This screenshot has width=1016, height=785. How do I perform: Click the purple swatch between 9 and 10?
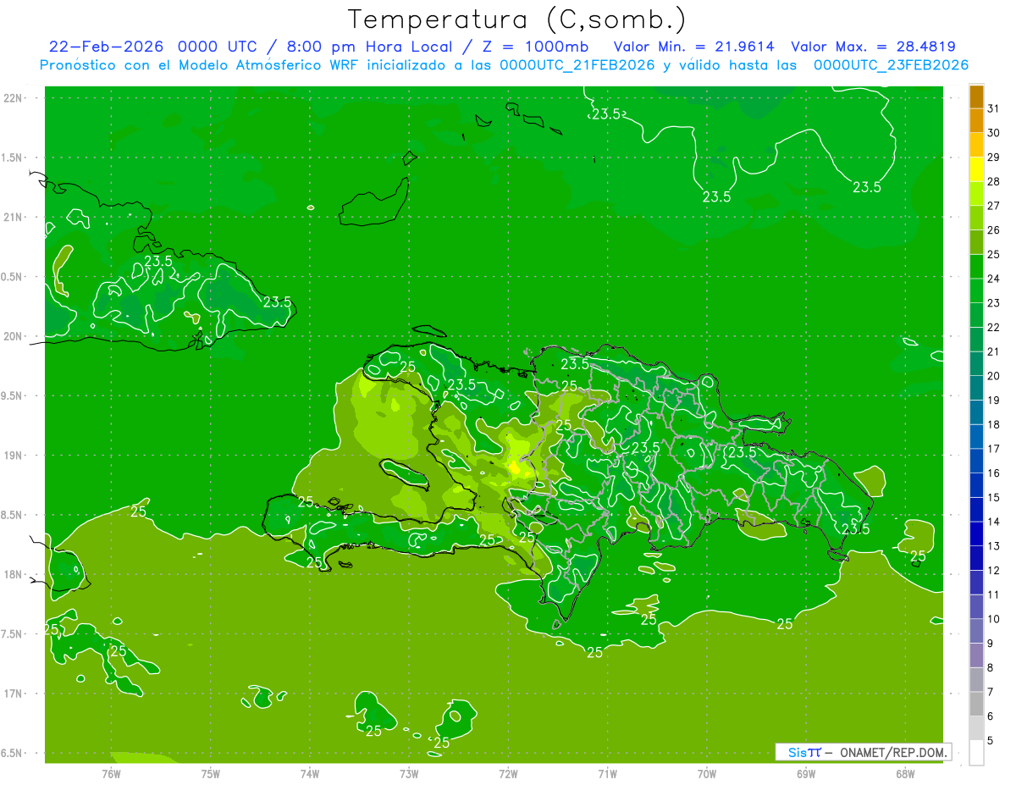[976, 631]
